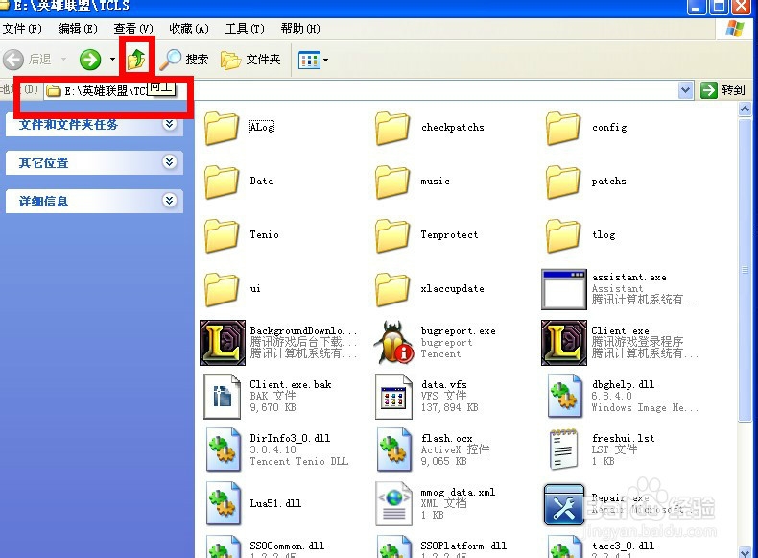Image resolution: width=758 pixels, height=558 pixels.
Task: Select dbghelp.dll file icon
Action: pos(564,397)
